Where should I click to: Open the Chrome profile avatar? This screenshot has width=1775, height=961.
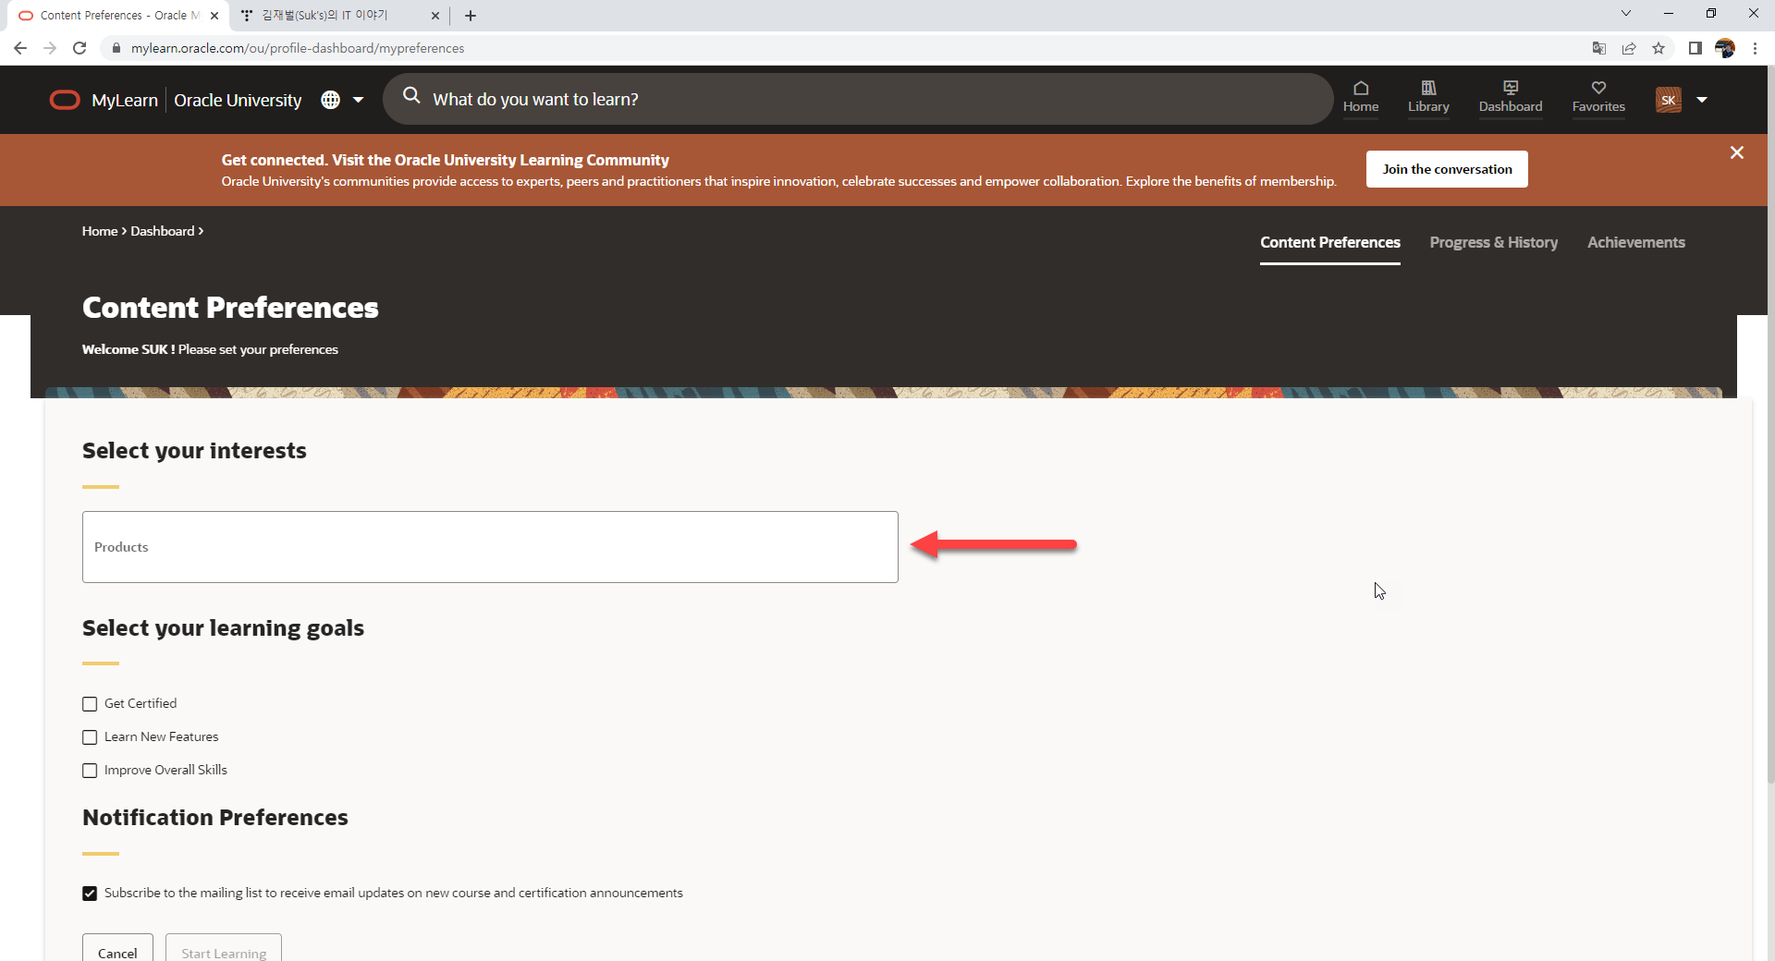[1725, 48]
